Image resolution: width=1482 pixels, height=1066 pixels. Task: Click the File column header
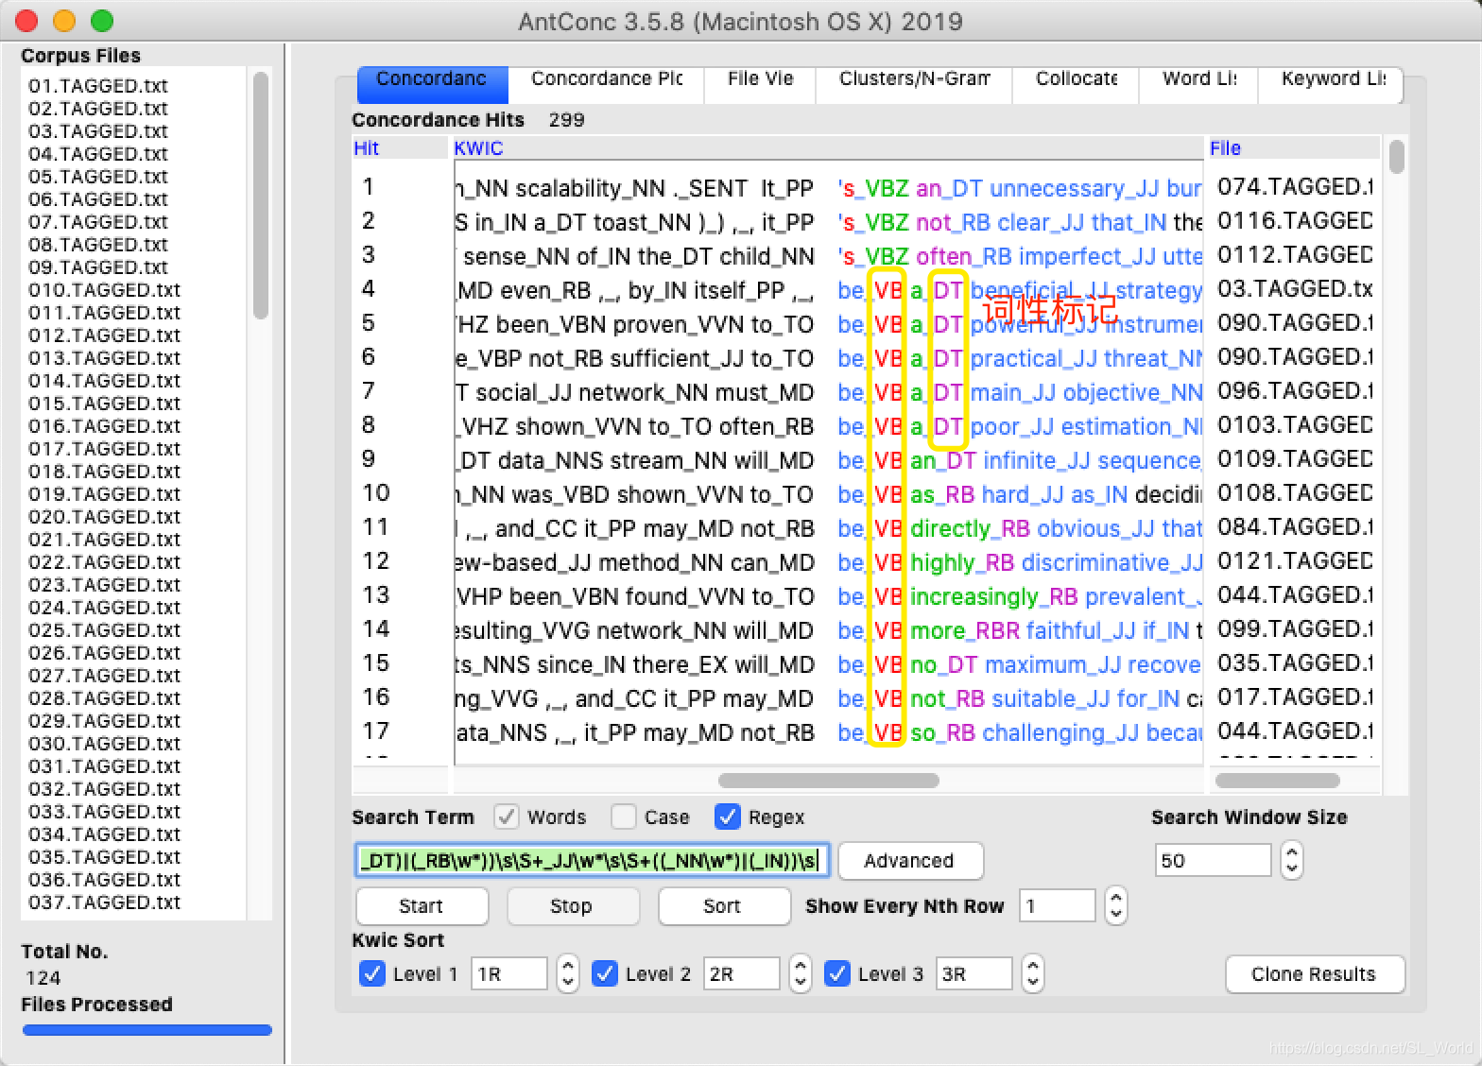[1294, 148]
